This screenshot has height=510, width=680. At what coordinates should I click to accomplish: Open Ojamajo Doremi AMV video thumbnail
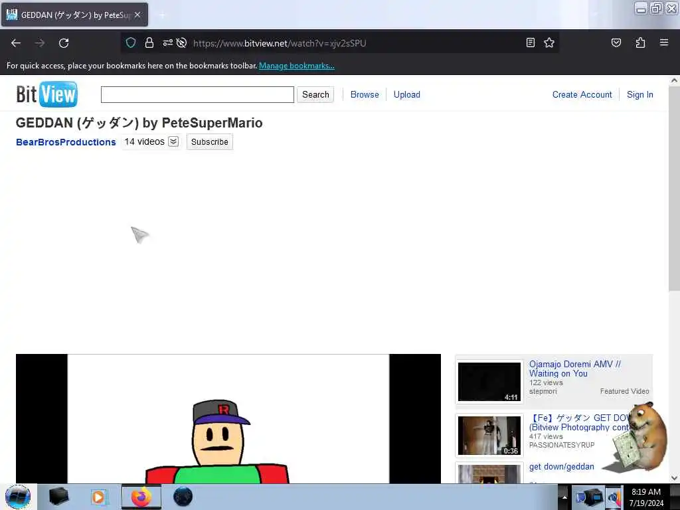click(x=489, y=382)
